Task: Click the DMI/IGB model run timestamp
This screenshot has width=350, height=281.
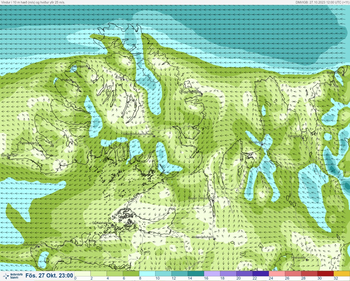Action: click(322, 2)
